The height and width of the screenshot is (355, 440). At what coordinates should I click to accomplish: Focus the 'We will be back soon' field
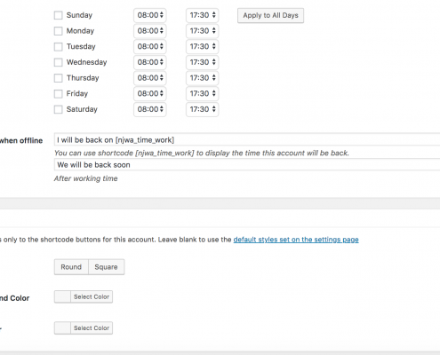[x=247, y=164]
